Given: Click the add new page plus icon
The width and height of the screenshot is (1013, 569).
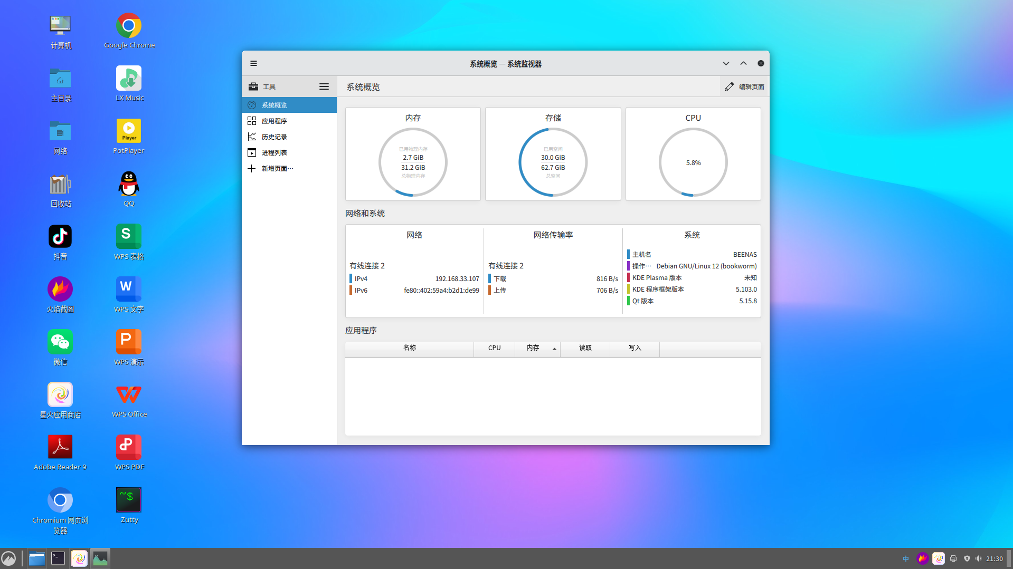Looking at the screenshot, I should point(252,168).
